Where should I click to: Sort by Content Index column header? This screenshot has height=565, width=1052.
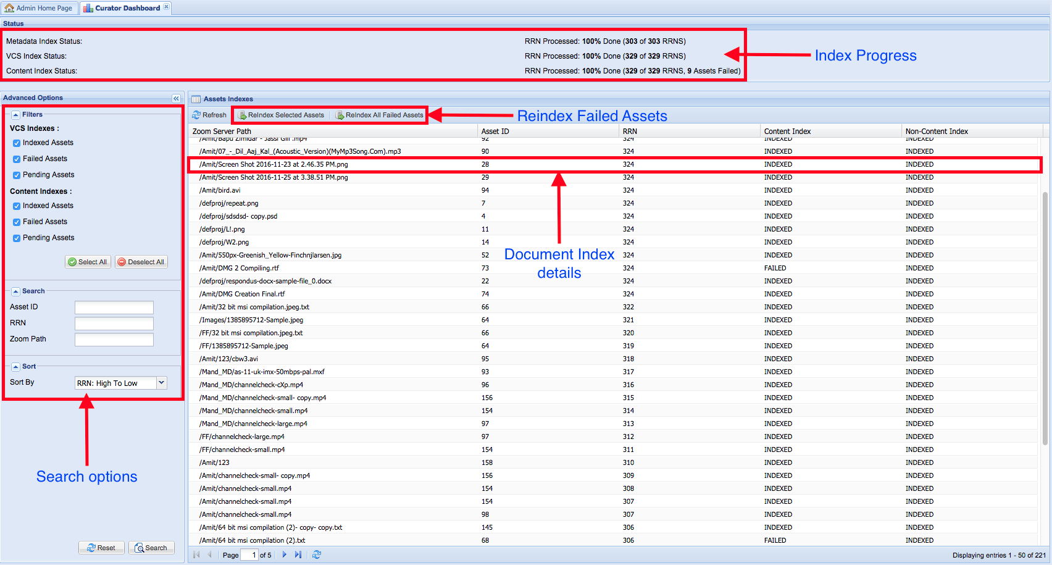coord(831,131)
